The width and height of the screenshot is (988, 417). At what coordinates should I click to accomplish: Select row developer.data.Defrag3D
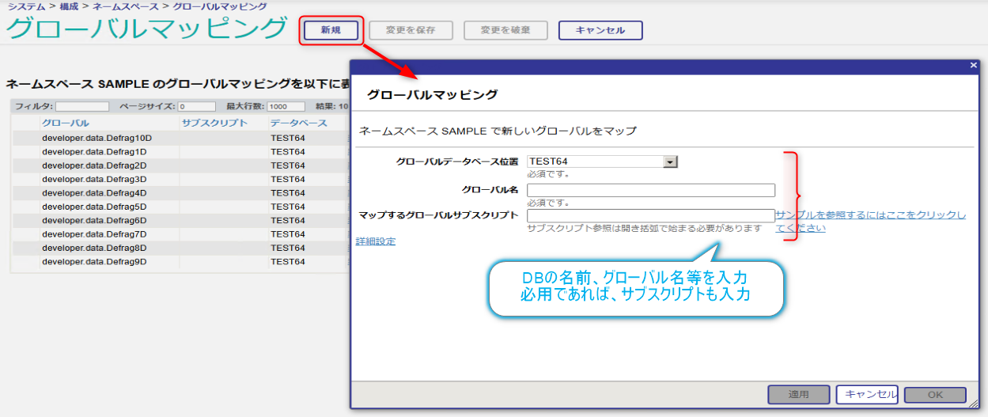[180, 179]
